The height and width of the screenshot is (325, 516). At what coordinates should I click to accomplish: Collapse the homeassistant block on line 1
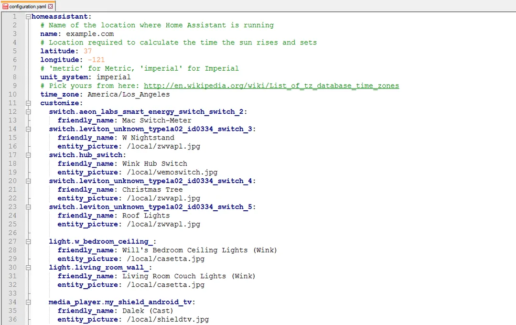[28, 16]
